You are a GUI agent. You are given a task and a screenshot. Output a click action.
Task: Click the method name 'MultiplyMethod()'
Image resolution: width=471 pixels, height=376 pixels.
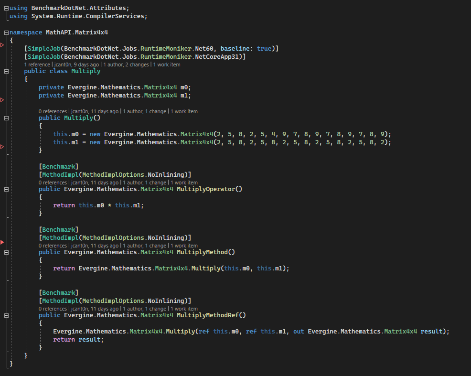(x=206, y=252)
